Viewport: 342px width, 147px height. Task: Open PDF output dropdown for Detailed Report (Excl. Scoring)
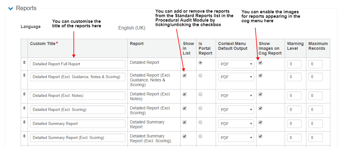click(236, 110)
